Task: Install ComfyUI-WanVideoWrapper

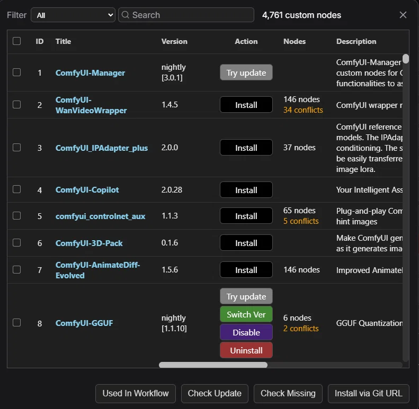Action: click(246, 105)
